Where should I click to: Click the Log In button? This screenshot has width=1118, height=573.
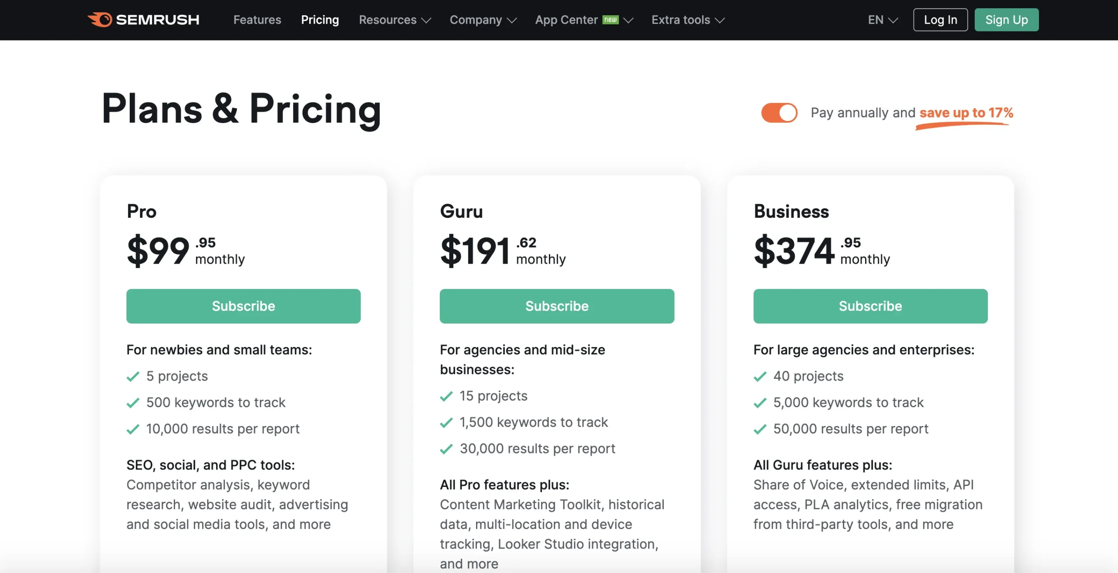940,20
